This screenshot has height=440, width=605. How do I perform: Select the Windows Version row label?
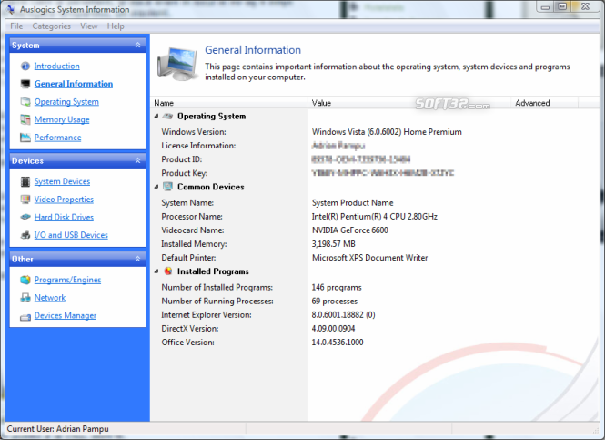click(x=194, y=132)
